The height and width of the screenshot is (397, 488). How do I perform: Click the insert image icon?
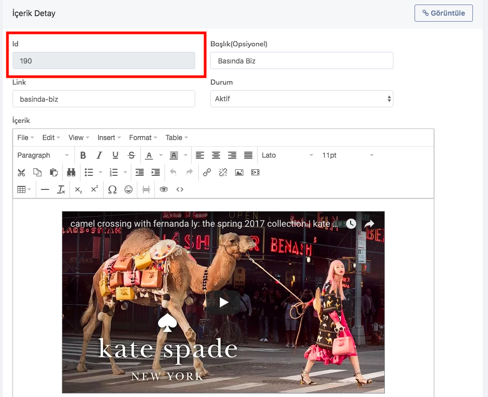[239, 172]
